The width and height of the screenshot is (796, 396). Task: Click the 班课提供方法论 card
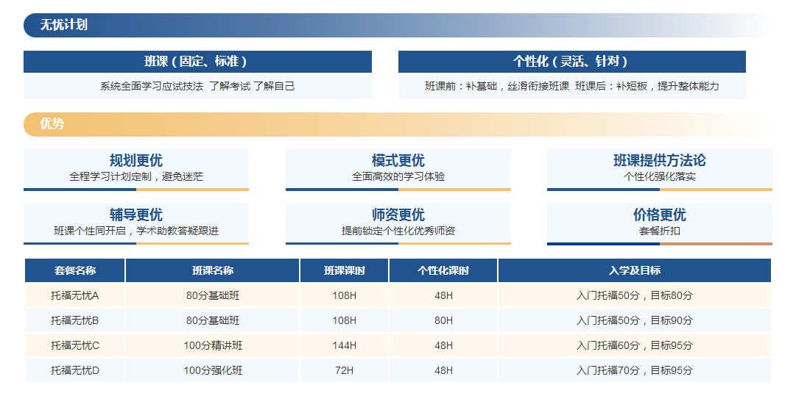(659, 168)
